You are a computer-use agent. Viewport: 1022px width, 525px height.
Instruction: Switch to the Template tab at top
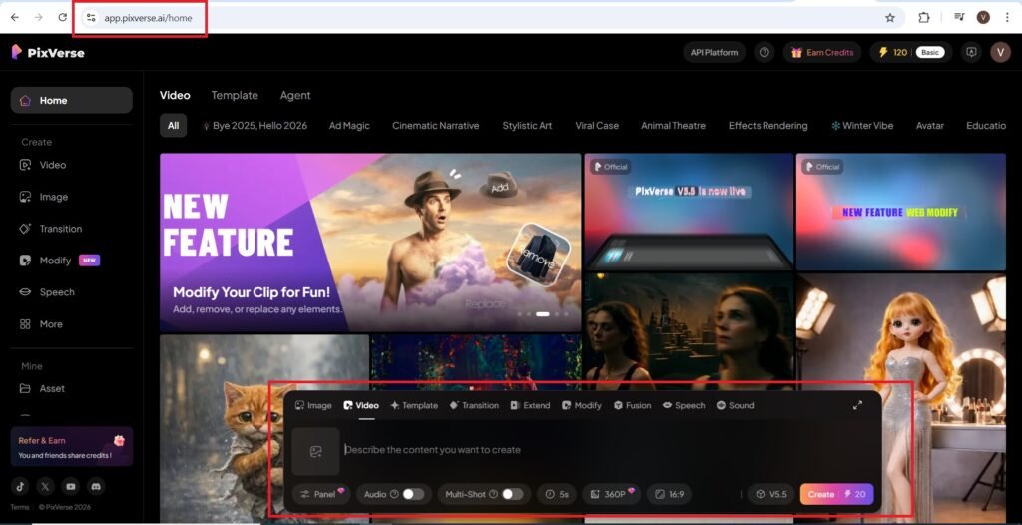click(x=235, y=95)
